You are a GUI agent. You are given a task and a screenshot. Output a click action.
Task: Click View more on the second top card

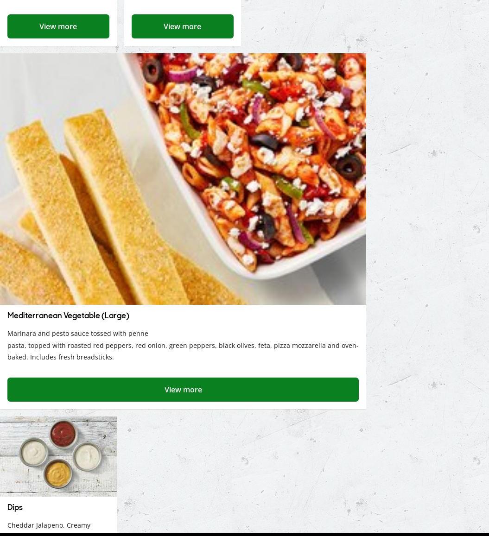182,26
